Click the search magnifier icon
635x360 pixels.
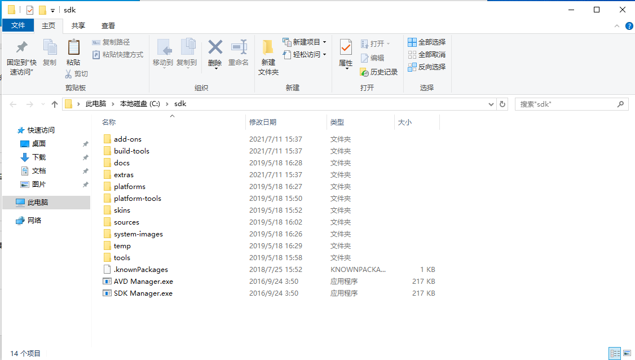click(620, 104)
